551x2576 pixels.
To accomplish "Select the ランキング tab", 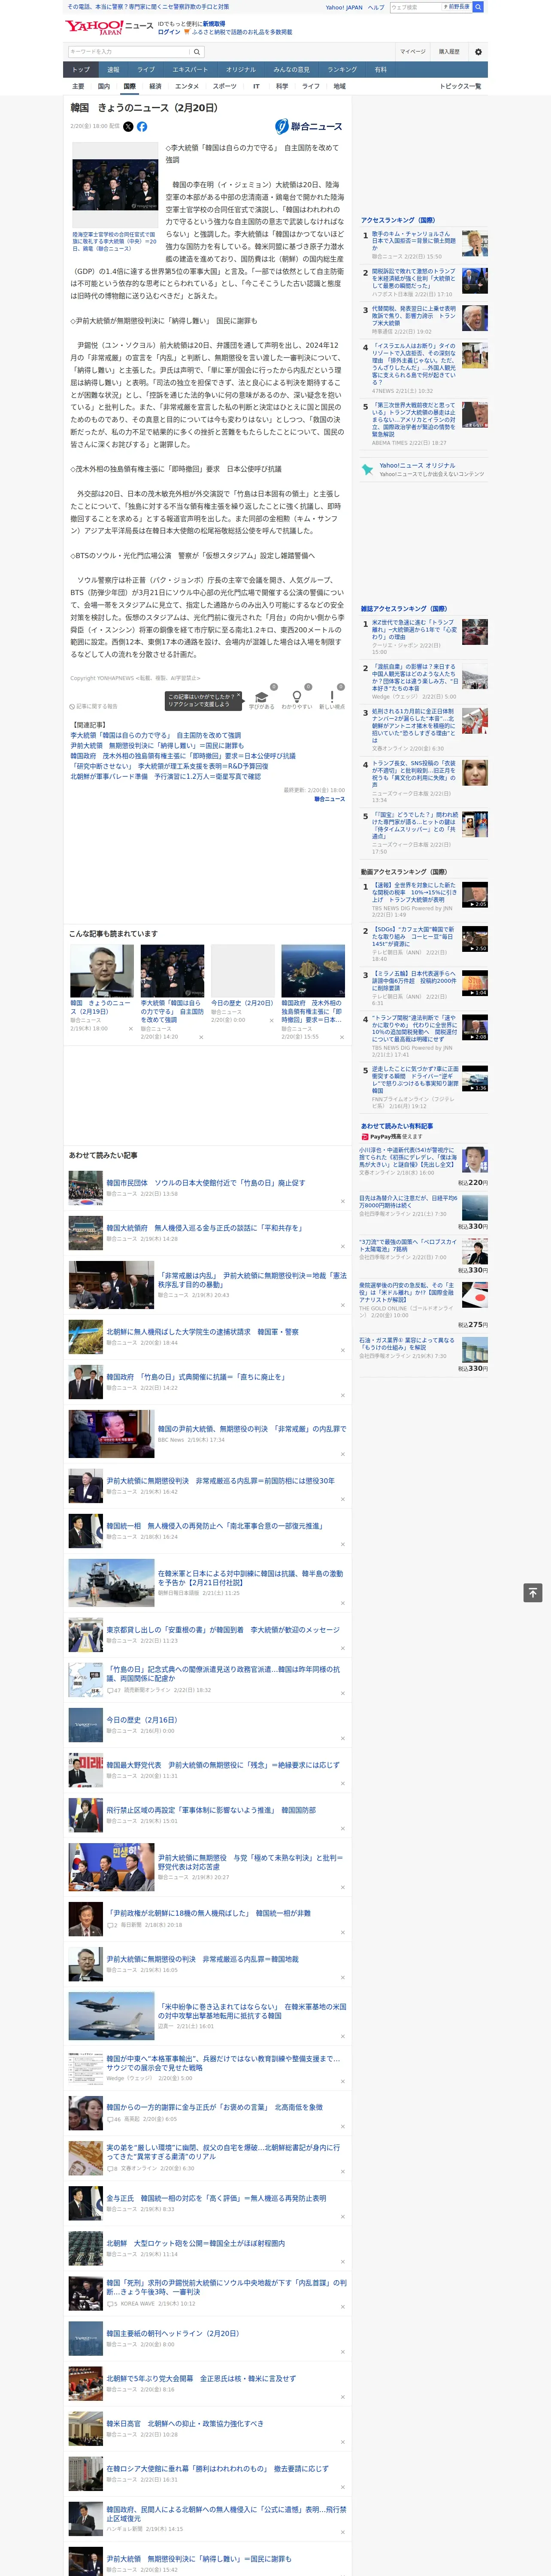I will 342,70.
